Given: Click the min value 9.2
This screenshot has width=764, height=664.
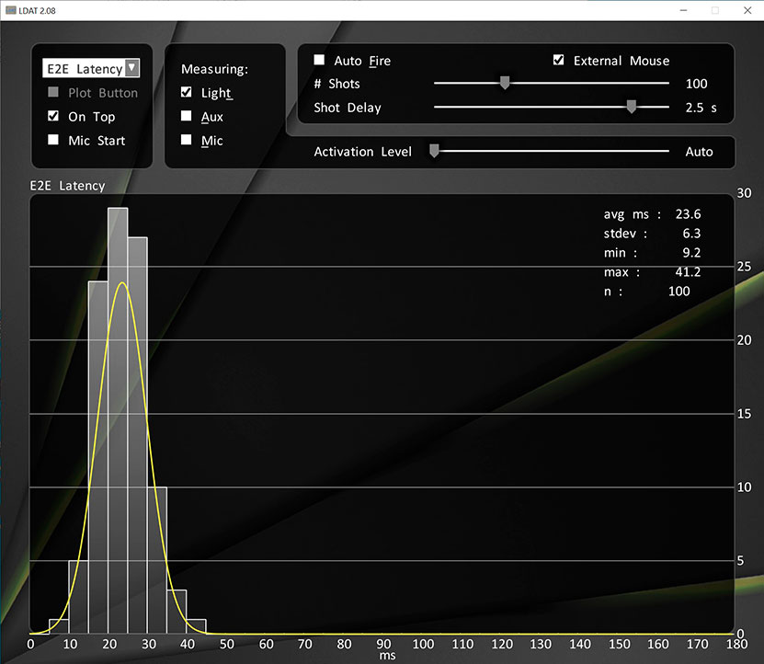Looking at the screenshot, I should (x=691, y=253).
